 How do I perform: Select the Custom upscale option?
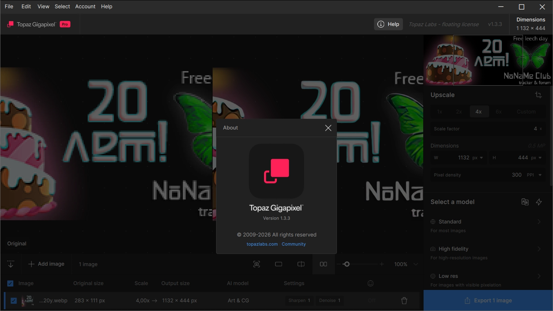coord(526,111)
